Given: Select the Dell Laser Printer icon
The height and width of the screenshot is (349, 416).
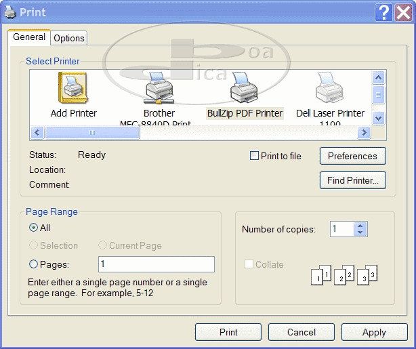Looking at the screenshot, I should 329,88.
